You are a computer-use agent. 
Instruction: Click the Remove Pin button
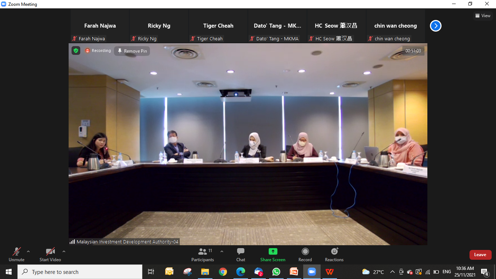point(132,51)
